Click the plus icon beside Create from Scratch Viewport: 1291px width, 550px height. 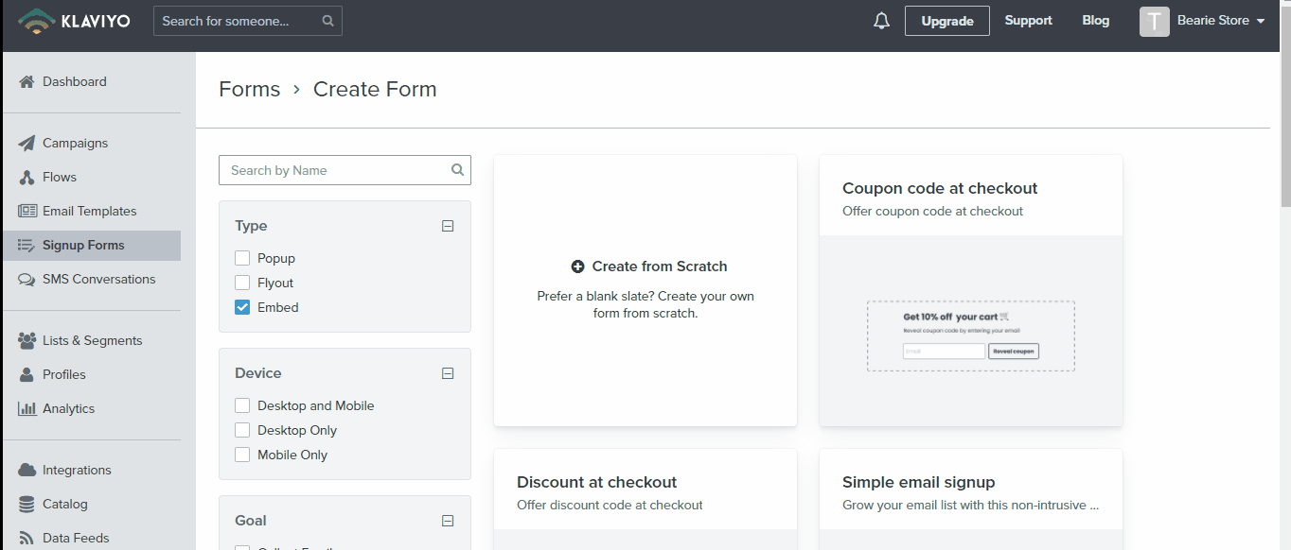[x=577, y=266]
